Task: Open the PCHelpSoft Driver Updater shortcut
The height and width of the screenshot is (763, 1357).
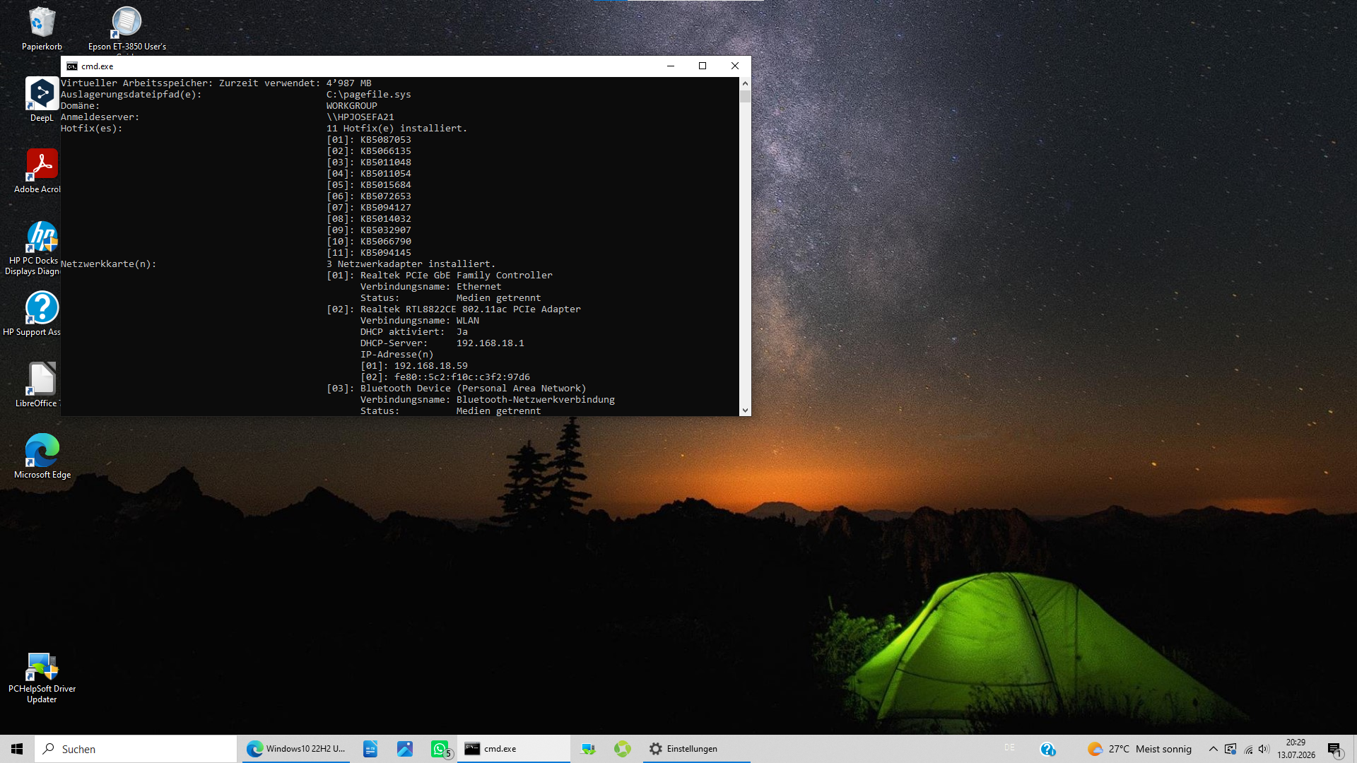Action: tap(42, 678)
